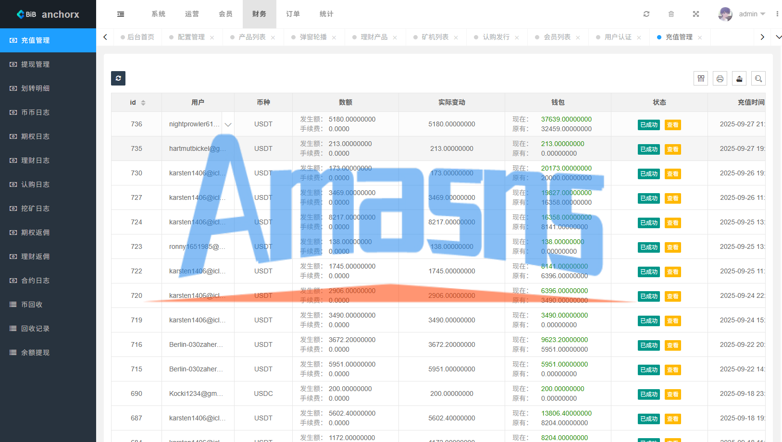Expand row 736 nightprowler user cell
The width and height of the screenshot is (782, 442).
[228, 124]
